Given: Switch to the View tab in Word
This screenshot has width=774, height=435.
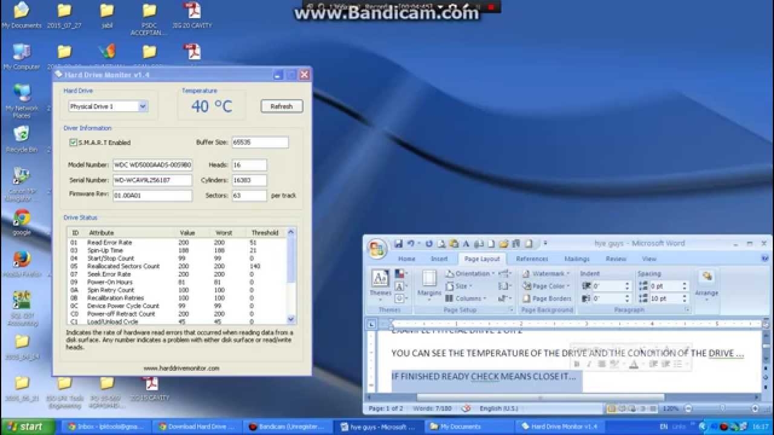Looking at the screenshot, I should (x=649, y=259).
